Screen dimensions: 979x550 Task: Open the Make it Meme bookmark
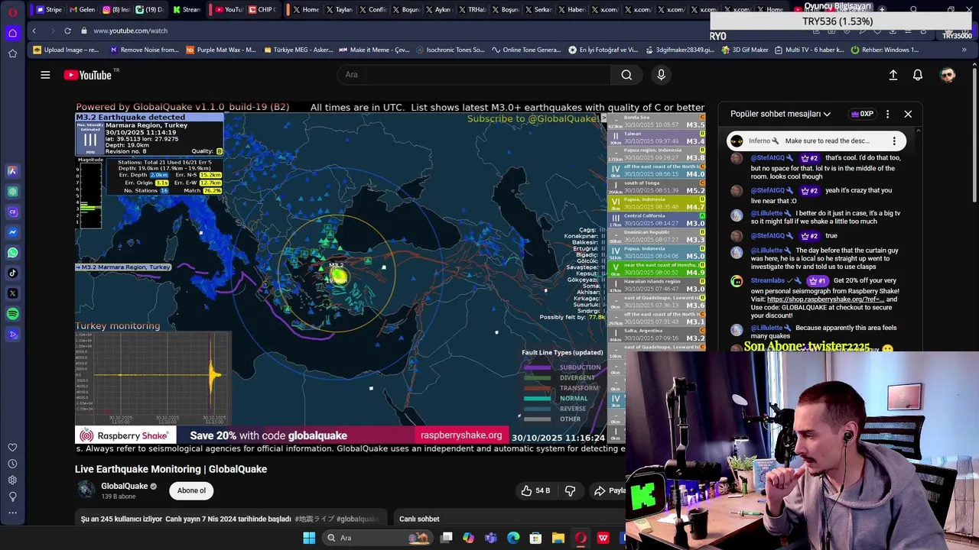[x=374, y=50]
